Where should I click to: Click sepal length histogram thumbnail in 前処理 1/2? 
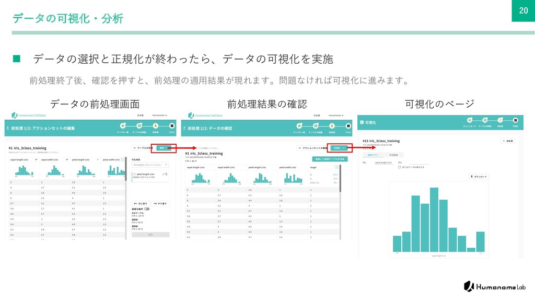tap(24, 171)
